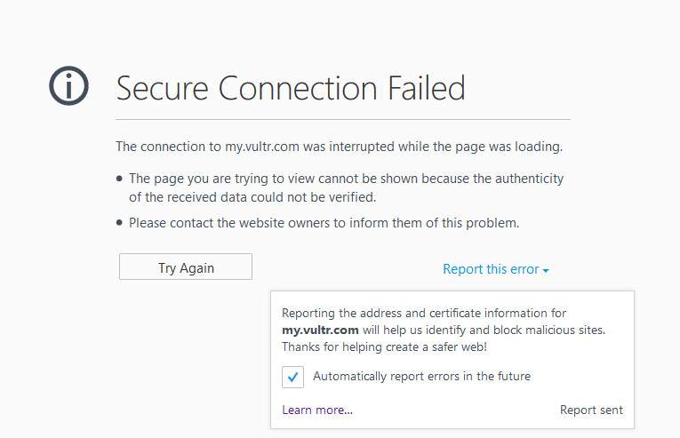Open the Report this error link

tap(491, 269)
